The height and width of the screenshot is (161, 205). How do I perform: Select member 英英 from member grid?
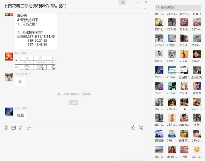pyautogui.click(x=196, y=118)
